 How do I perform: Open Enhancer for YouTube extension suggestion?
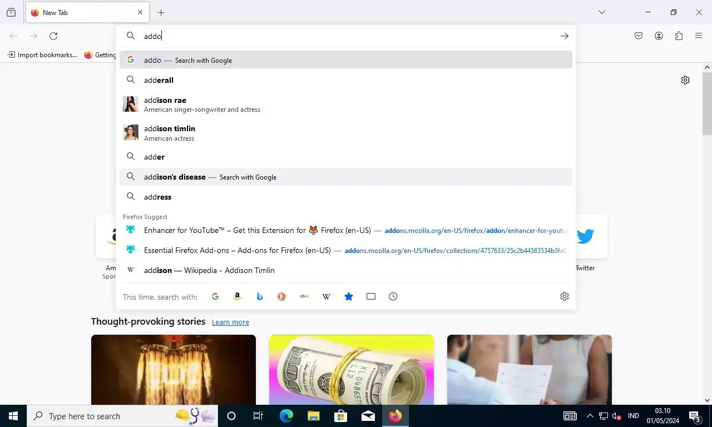[346, 230]
